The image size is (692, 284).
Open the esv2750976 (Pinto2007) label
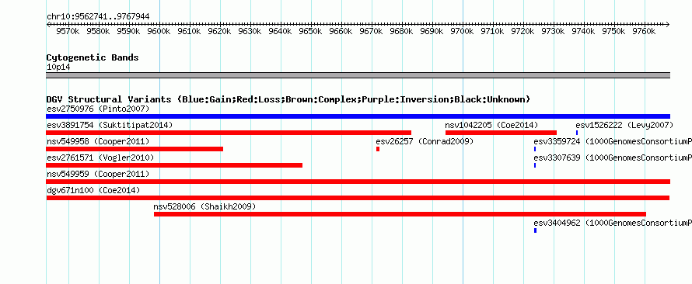pyautogui.click(x=98, y=109)
